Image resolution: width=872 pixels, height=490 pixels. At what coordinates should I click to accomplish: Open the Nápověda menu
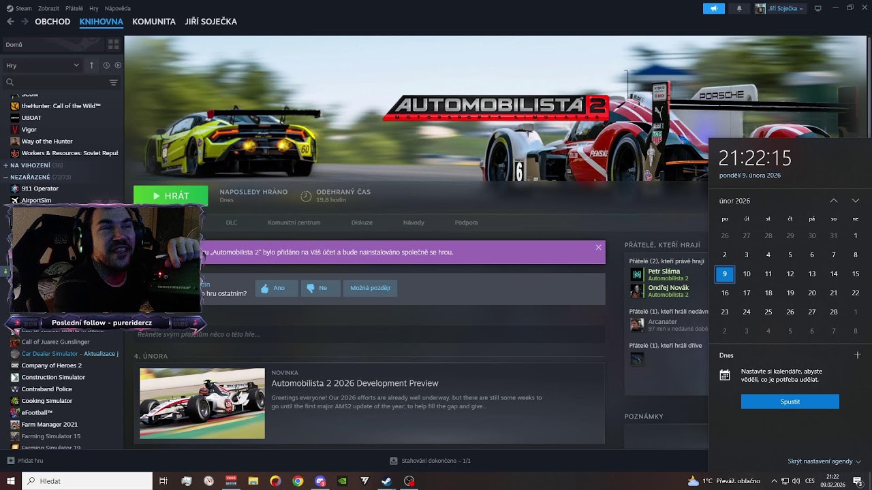coord(118,8)
